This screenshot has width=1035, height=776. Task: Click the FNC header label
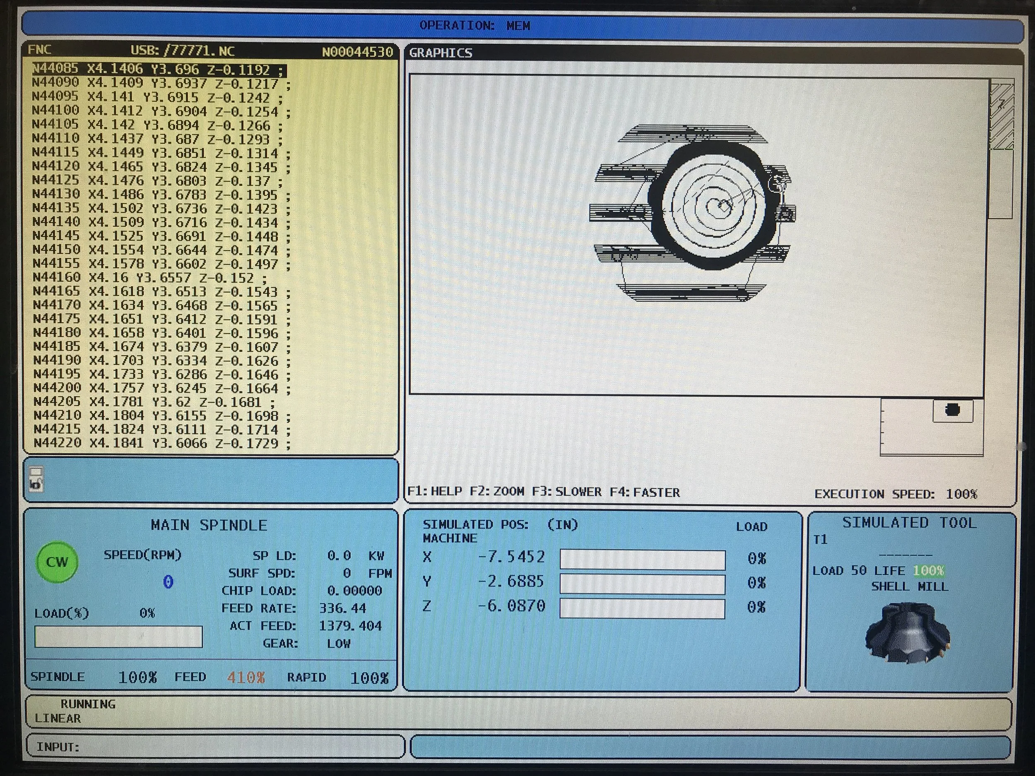39,50
